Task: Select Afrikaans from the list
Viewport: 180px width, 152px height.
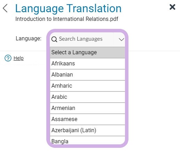Action: pyautogui.click(x=87, y=64)
